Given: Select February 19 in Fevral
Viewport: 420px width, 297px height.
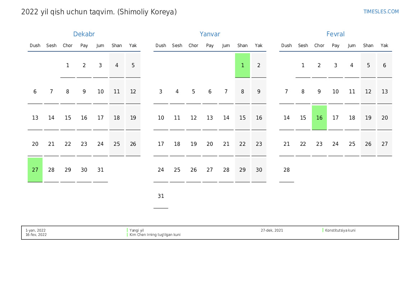Looking at the screenshot, I should coord(368,117).
